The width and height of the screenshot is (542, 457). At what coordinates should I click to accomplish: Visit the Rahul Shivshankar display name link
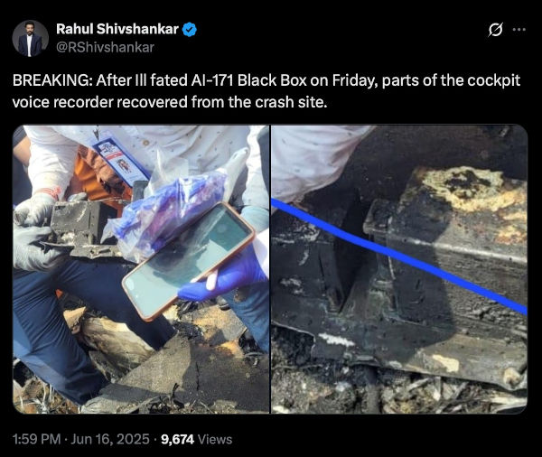(x=117, y=29)
